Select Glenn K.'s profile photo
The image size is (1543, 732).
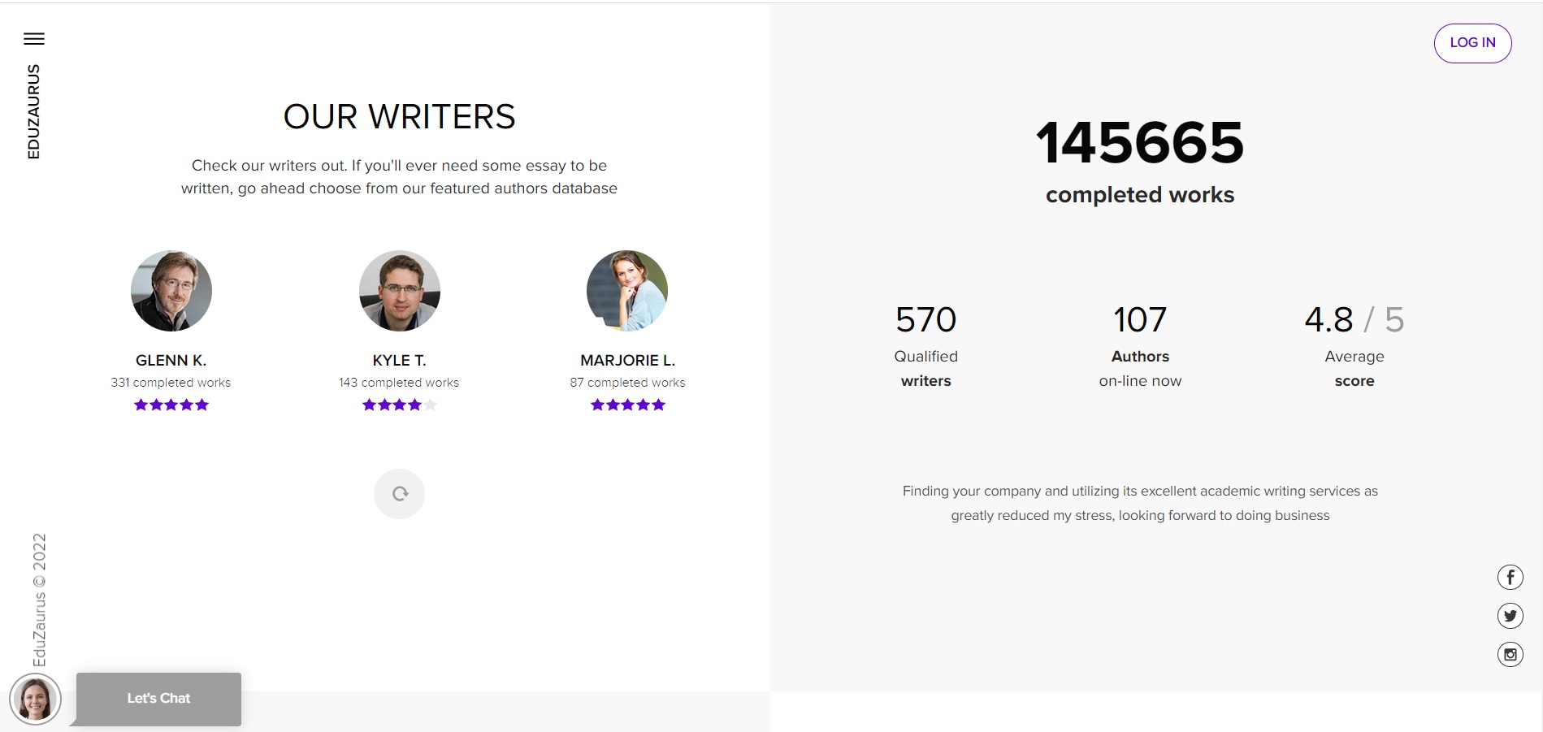171,291
